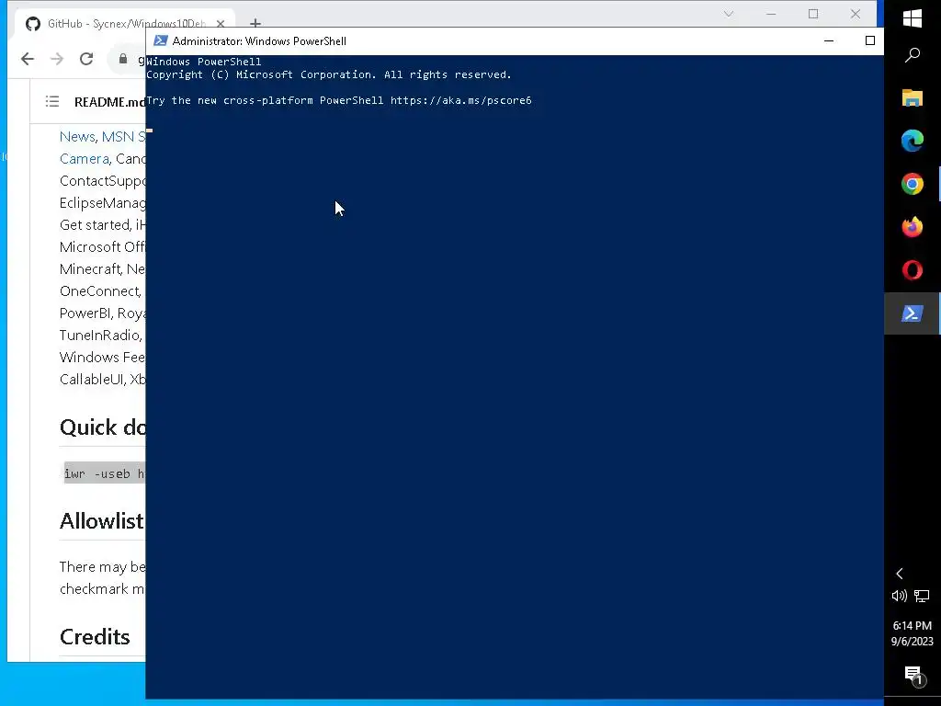Click the Quick download heading
The image size is (941, 706).
tap(102, 427)
